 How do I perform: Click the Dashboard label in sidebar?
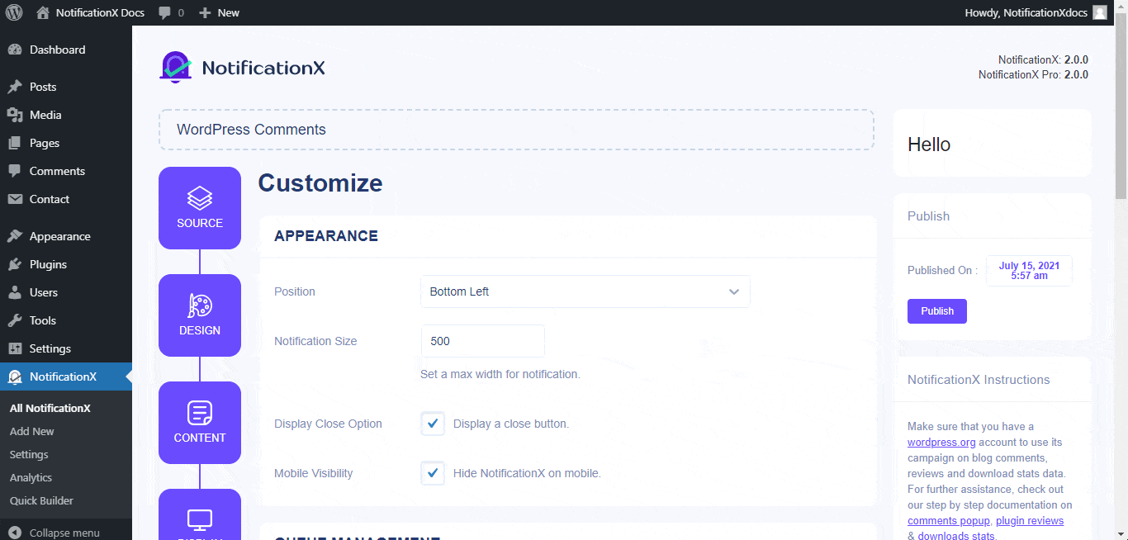(x=57, y=50)
